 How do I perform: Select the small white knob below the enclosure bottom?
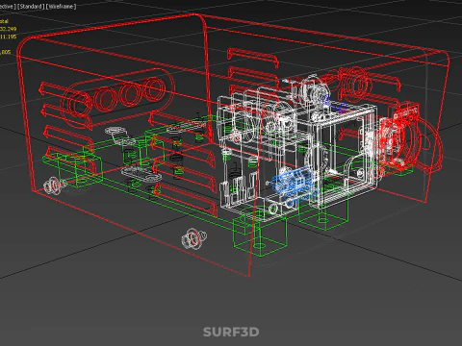[193, 239]
